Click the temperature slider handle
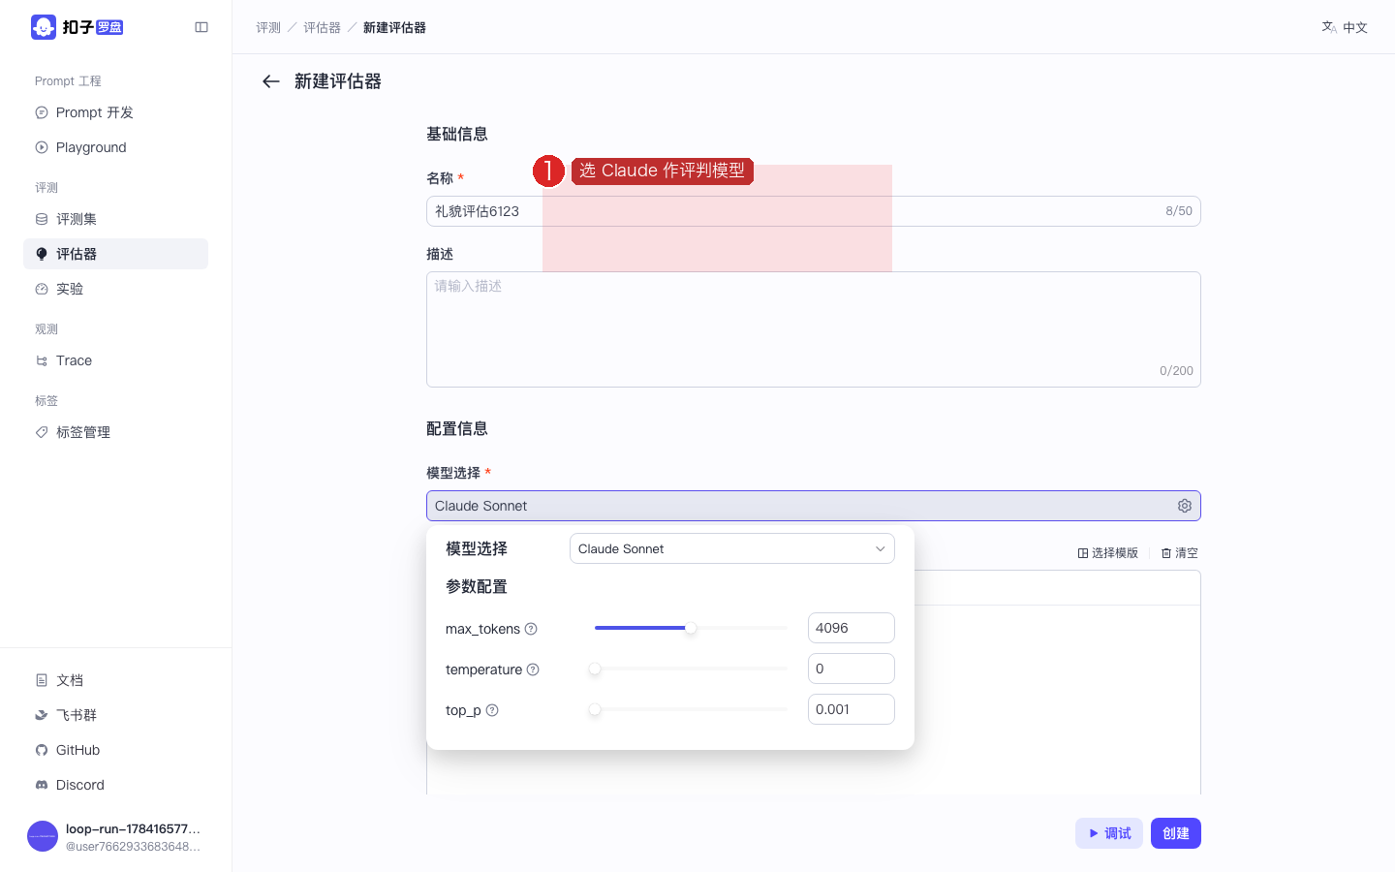The image size is (1395, 872). (x=595, y=669)
